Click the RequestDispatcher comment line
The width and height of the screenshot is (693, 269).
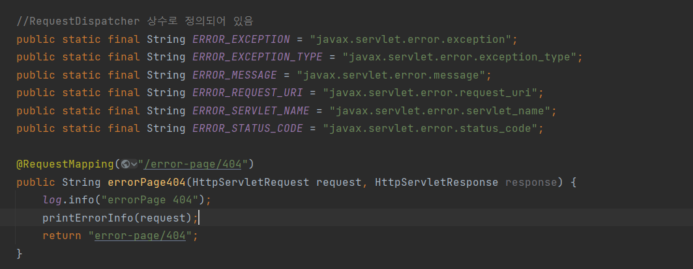(135, 21)
